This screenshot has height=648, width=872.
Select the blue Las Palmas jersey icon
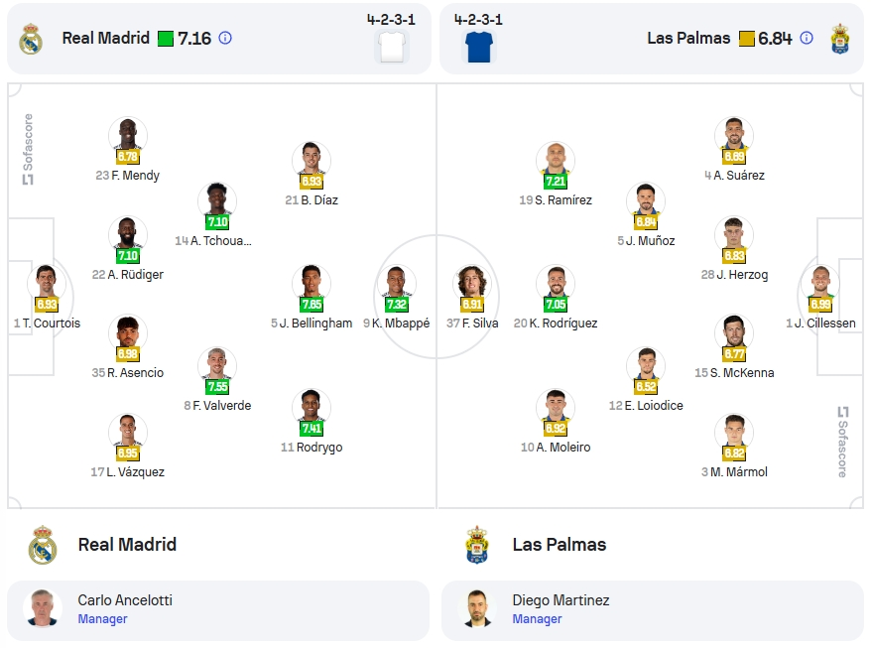479,47
